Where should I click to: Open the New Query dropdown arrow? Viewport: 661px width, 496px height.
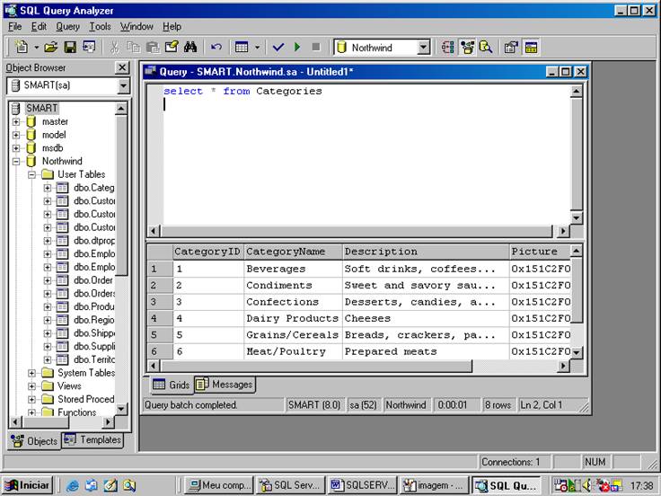(36, 48)
